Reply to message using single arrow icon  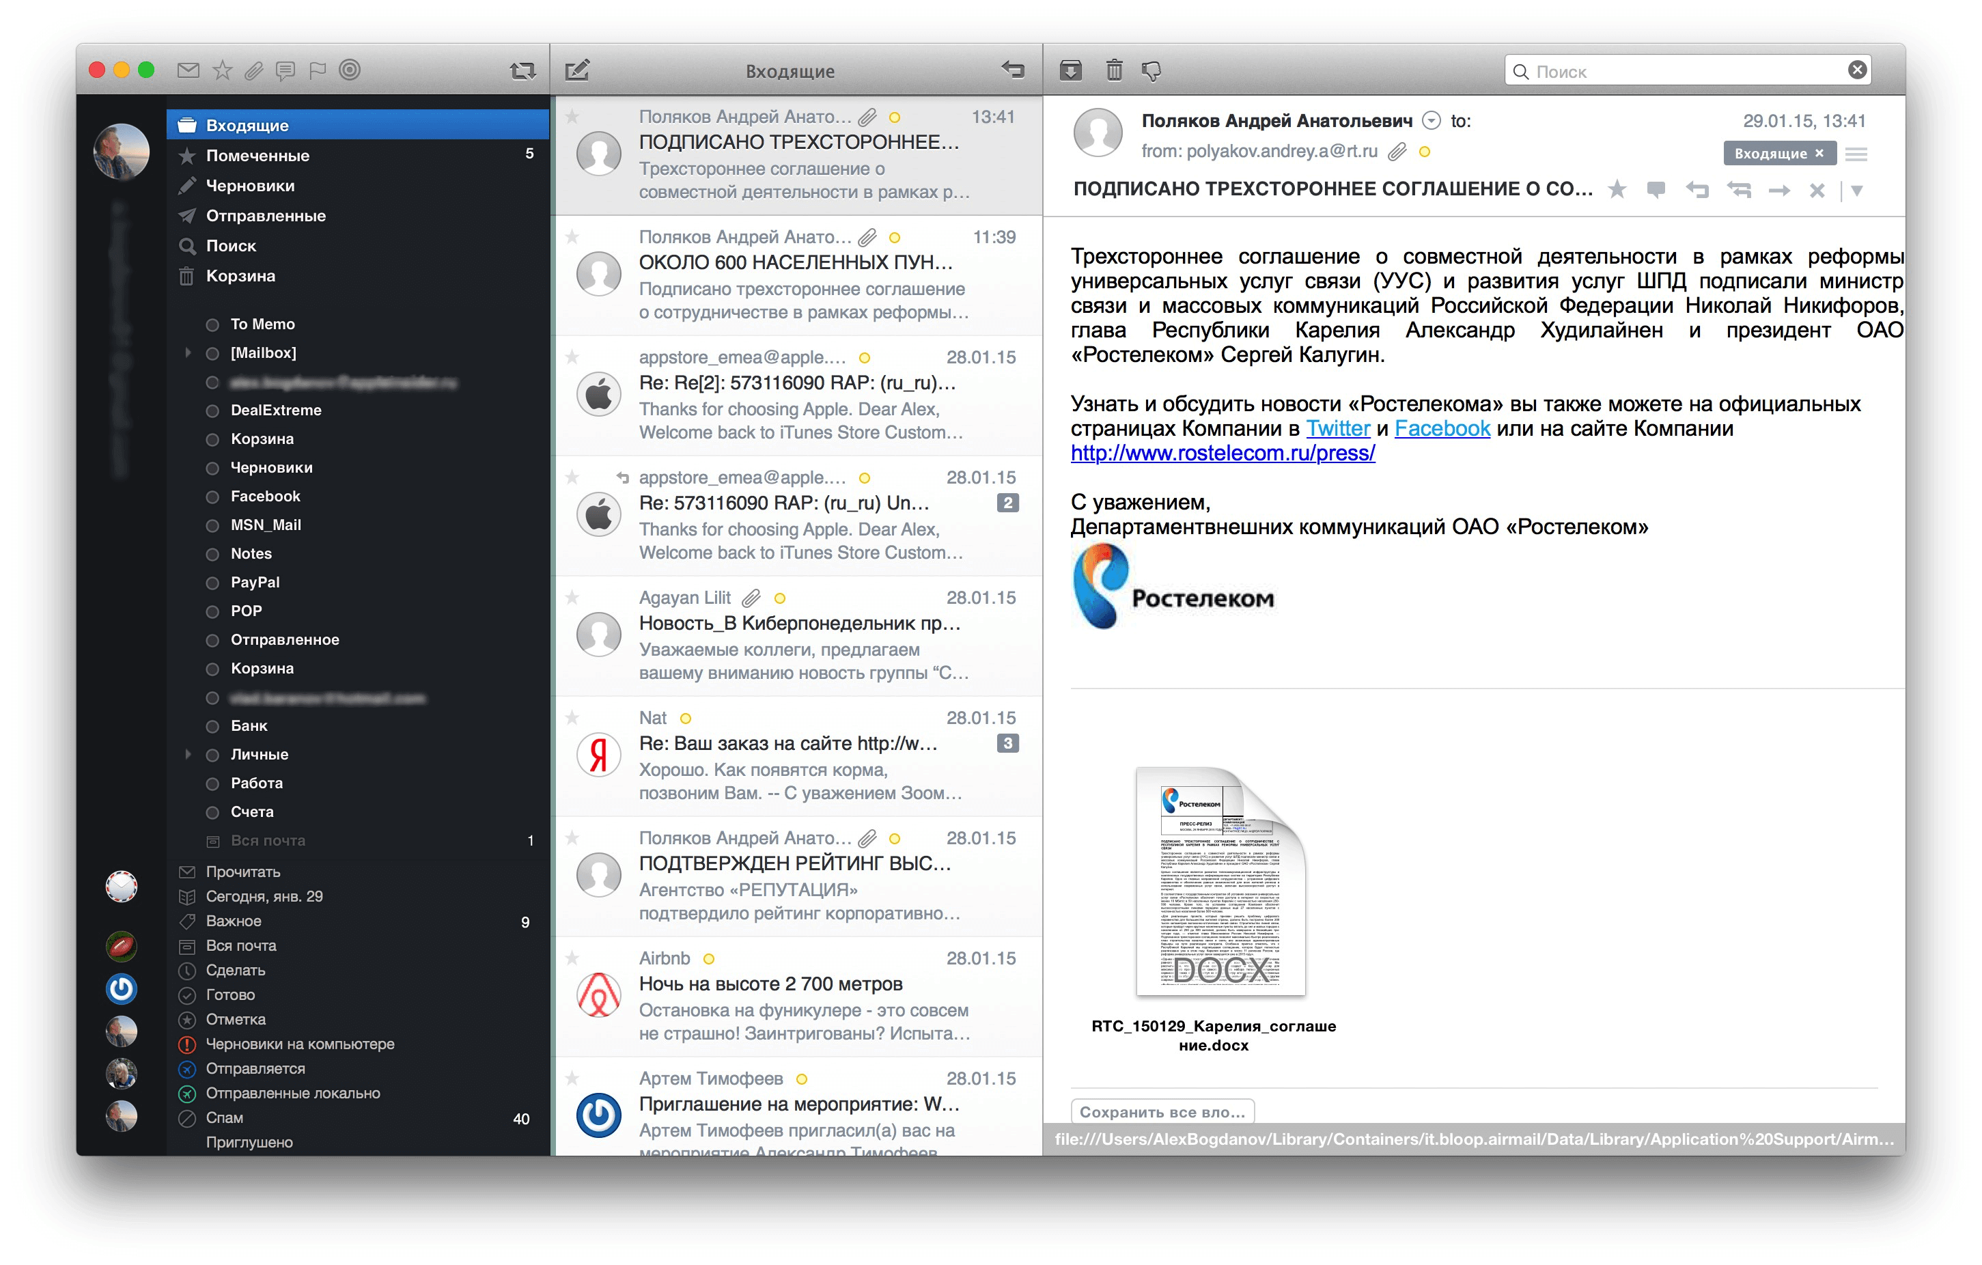1697,190
